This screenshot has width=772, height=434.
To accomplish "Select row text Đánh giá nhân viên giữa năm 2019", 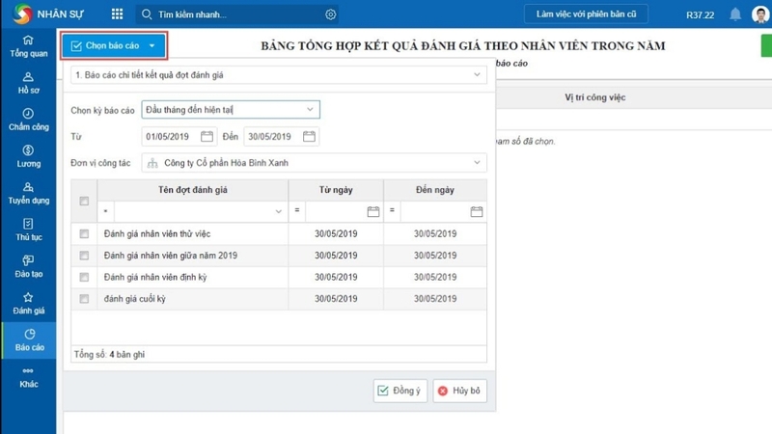I will pos(171,256).
